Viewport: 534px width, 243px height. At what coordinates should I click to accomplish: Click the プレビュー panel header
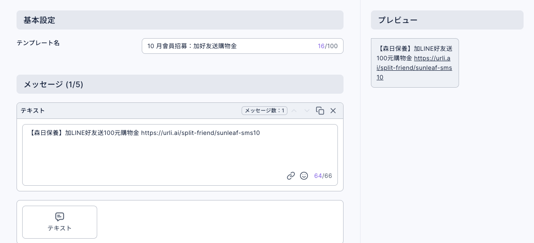[x=447, y=20]
